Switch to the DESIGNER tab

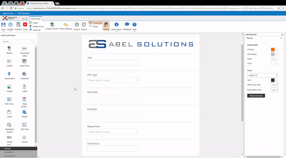tap(36, 19)
